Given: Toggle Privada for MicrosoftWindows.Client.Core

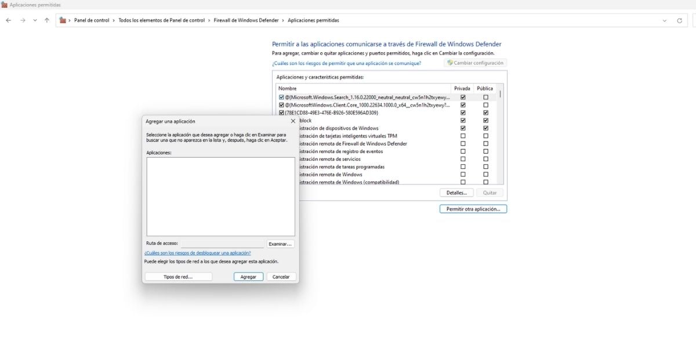Looking at the screenshot, I should [x=463, y=105].
